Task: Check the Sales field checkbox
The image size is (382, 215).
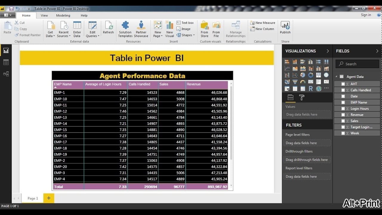Action: pos(343,121)
